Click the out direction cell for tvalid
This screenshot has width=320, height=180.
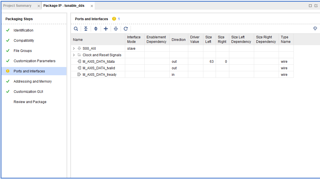click(x=179, y=68)
